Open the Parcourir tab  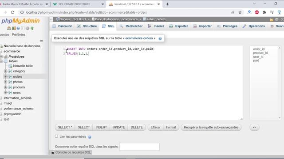62,26
